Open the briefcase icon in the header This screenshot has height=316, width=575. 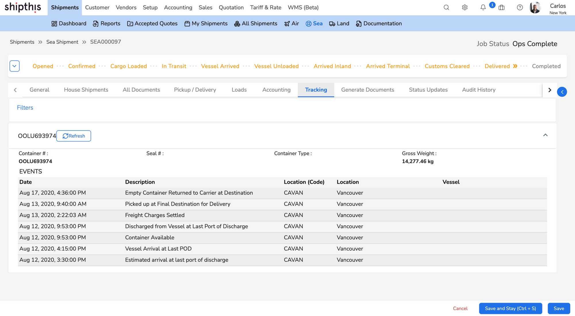501,7
